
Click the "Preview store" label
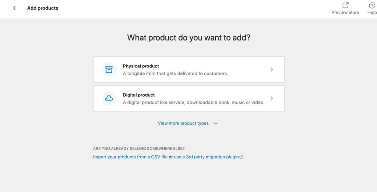click(345, 13)
